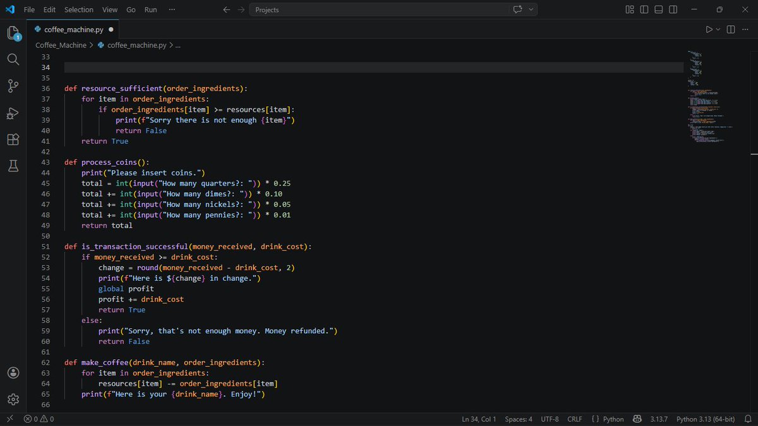758x426 pixels.
Task: Toggle the primary side bar
Action: (644, 9)
